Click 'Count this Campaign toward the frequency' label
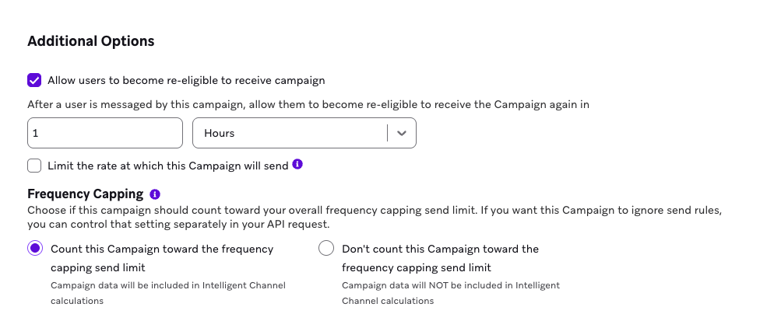The height and width of the screenshot is (328, 774). point(162,249)
